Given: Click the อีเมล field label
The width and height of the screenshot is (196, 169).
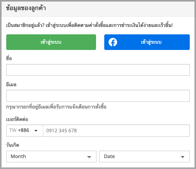Looking at the screenshot, I should click(11, 84).
